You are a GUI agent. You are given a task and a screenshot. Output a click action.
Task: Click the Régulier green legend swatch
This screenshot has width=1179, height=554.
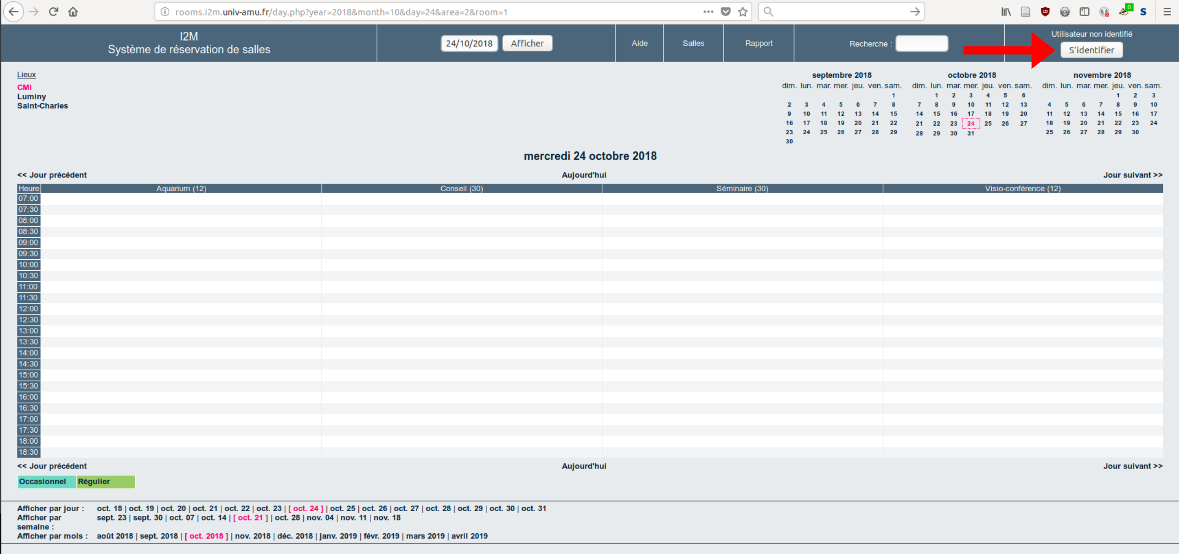(105, 481)
